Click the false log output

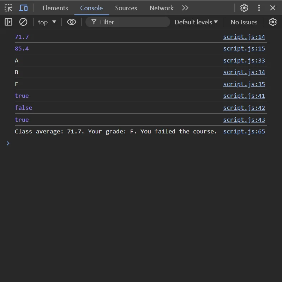point(23,108)
